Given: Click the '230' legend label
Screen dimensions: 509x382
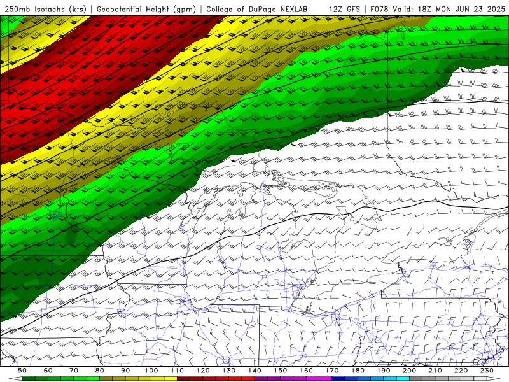Looking at the screenshot, I should click(x=487, y=371).
